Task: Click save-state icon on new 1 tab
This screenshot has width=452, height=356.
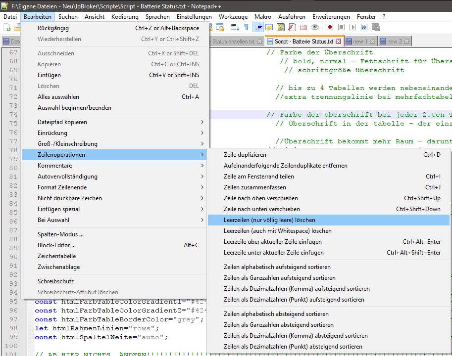Action: 349,42
